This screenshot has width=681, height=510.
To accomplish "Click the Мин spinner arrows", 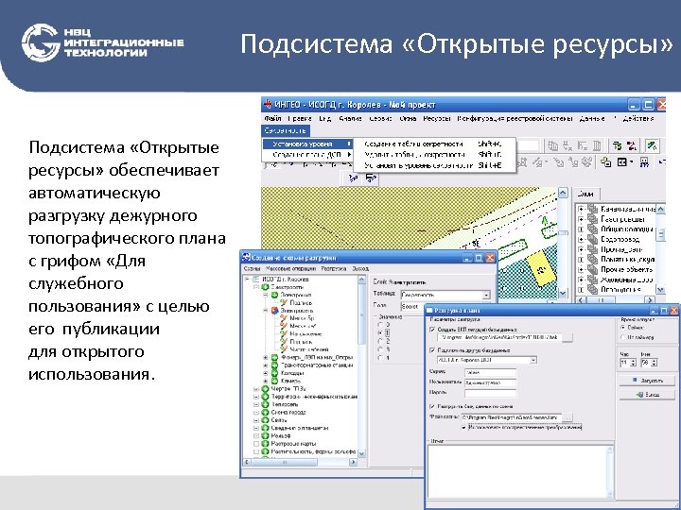I will click(x=655, y=362).
